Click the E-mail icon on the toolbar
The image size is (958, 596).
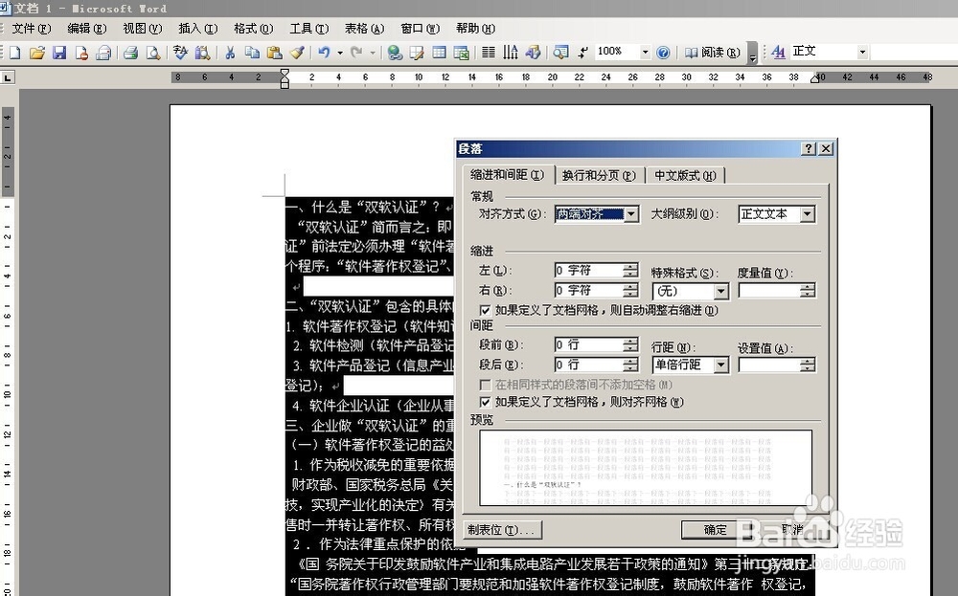(x=103, y=53)
